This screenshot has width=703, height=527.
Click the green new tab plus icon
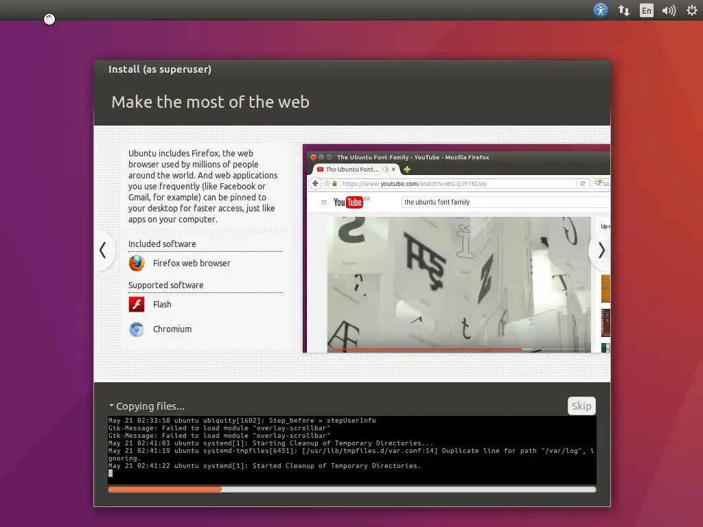(407, 169)
